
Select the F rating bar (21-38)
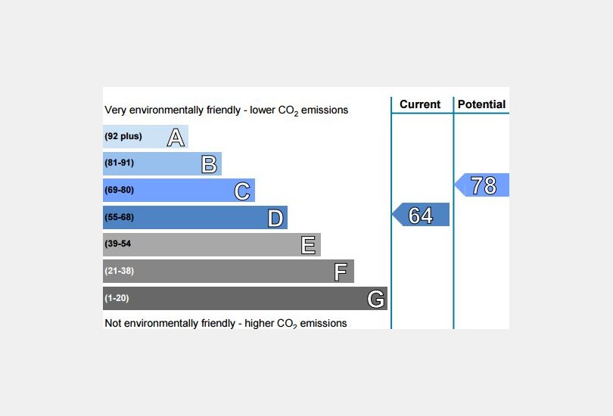(x=229, y=271)
